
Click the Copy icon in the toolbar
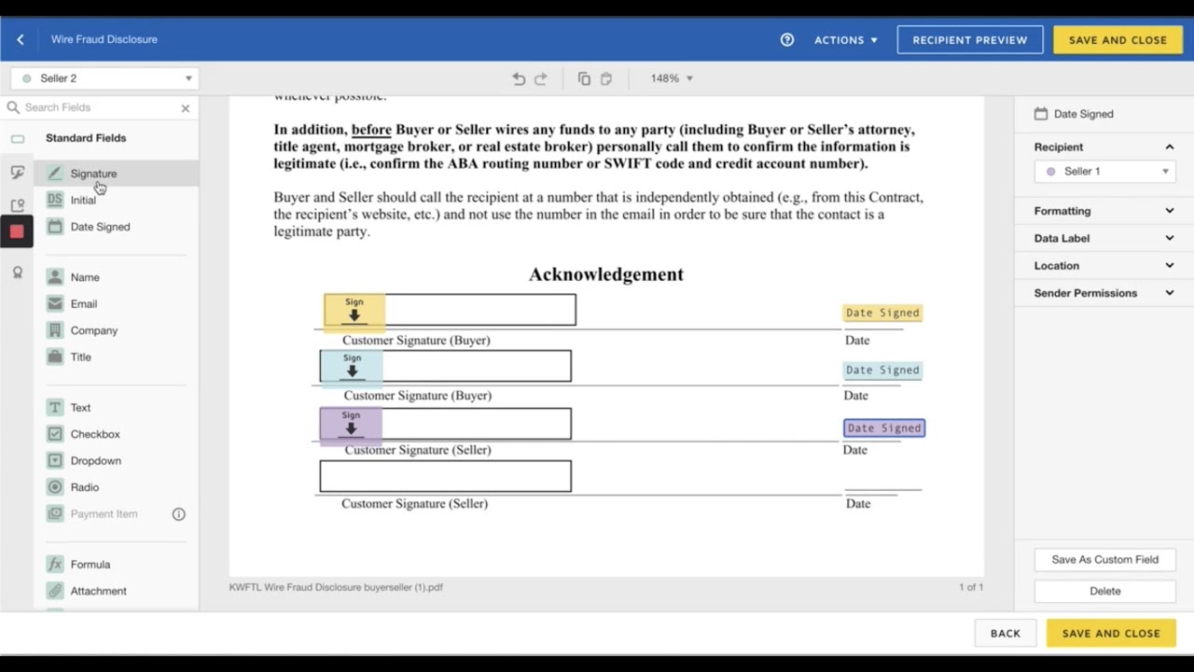[x=584, y=78]
